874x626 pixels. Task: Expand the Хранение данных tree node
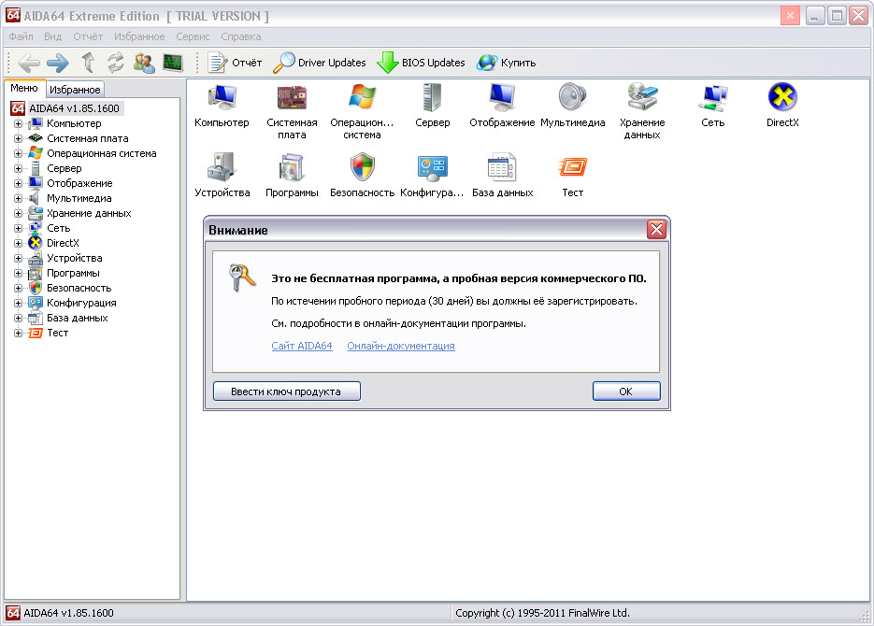(18, 214)
